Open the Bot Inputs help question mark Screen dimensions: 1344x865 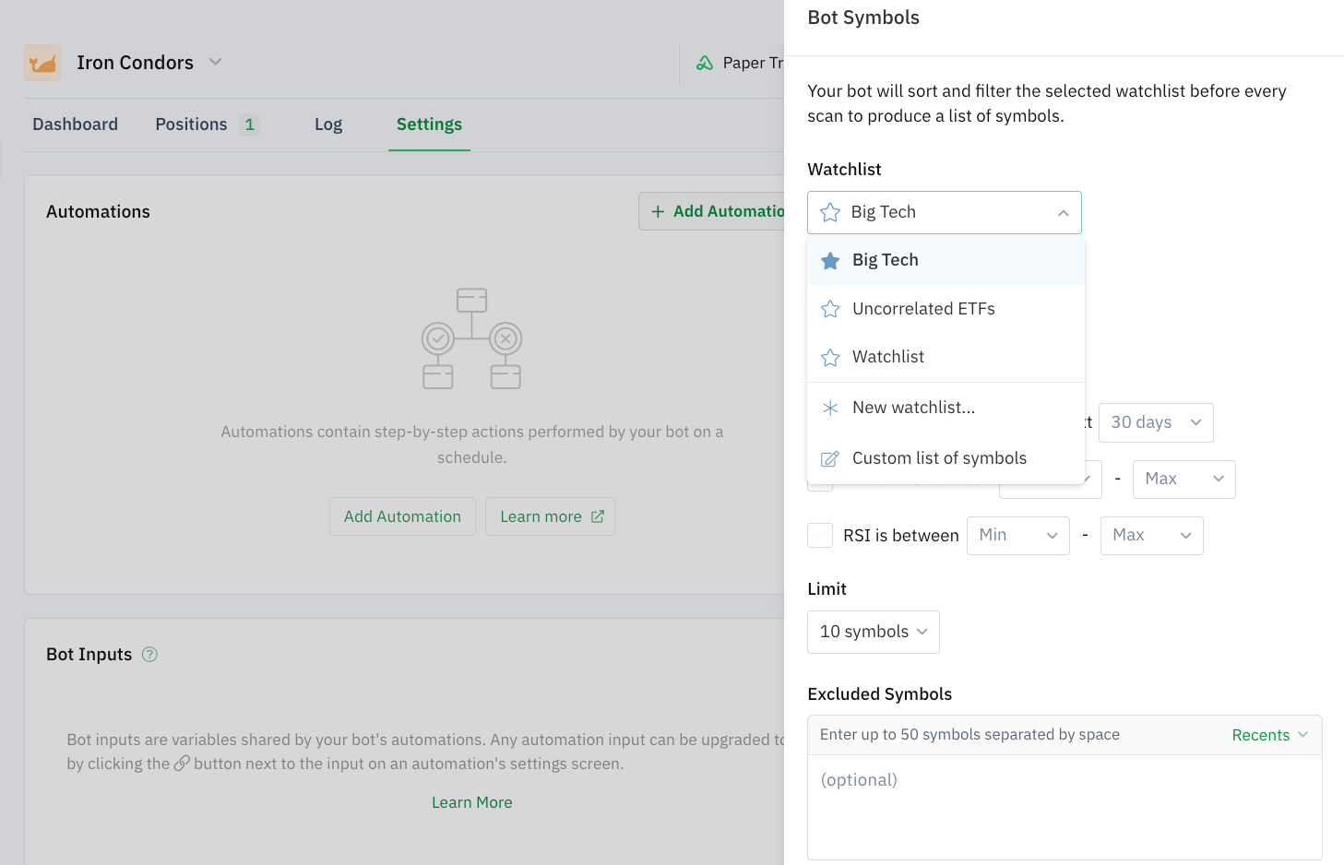click(149, 654)
